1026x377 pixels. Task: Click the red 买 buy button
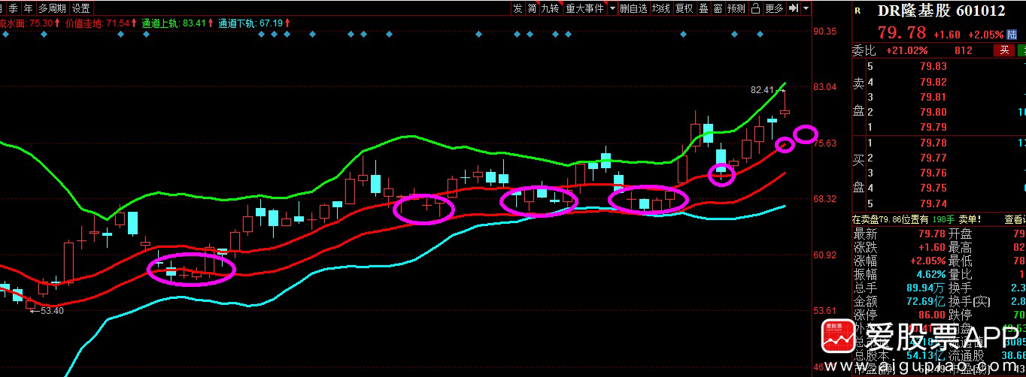click(1003, 50)
